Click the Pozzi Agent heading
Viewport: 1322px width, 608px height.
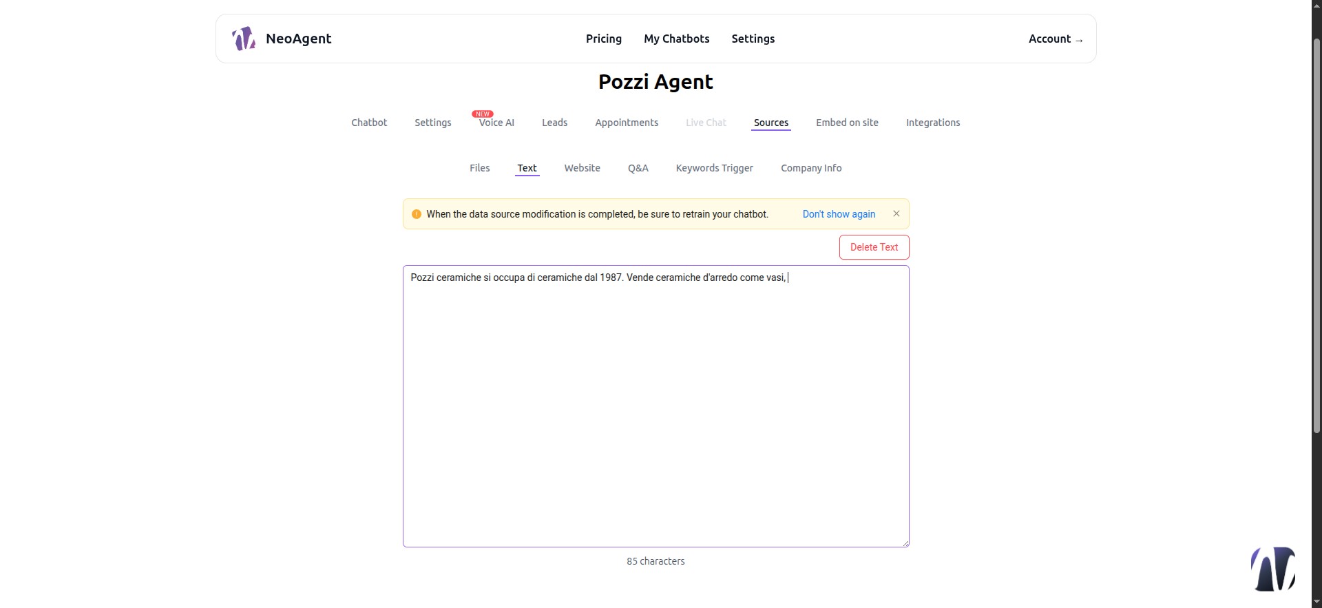655,82
